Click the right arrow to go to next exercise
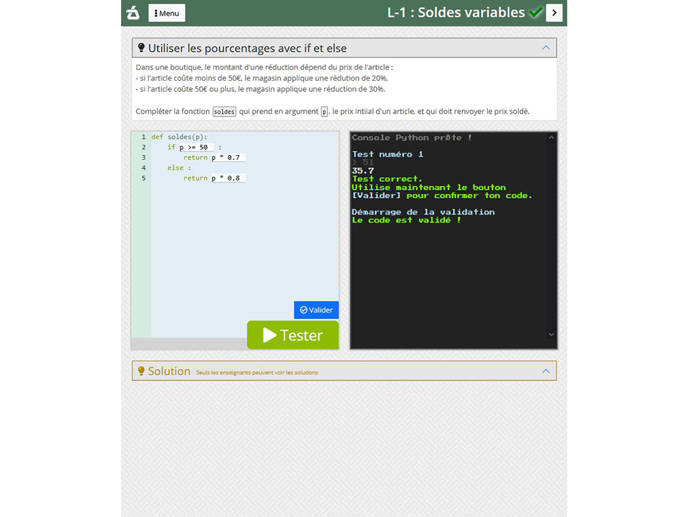Image resolution: width=689 pixels, height=517 pixels. point(554,12)
